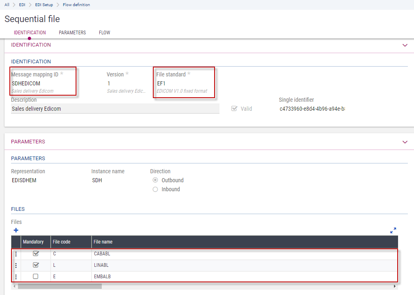Screen dimensions: 414x295
Task: Select the Outbound direction option
Action: 155,180
